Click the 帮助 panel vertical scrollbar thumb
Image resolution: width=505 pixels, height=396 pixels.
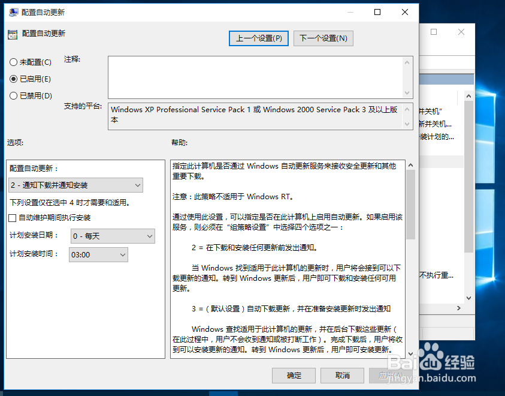(x=410, y=205)
